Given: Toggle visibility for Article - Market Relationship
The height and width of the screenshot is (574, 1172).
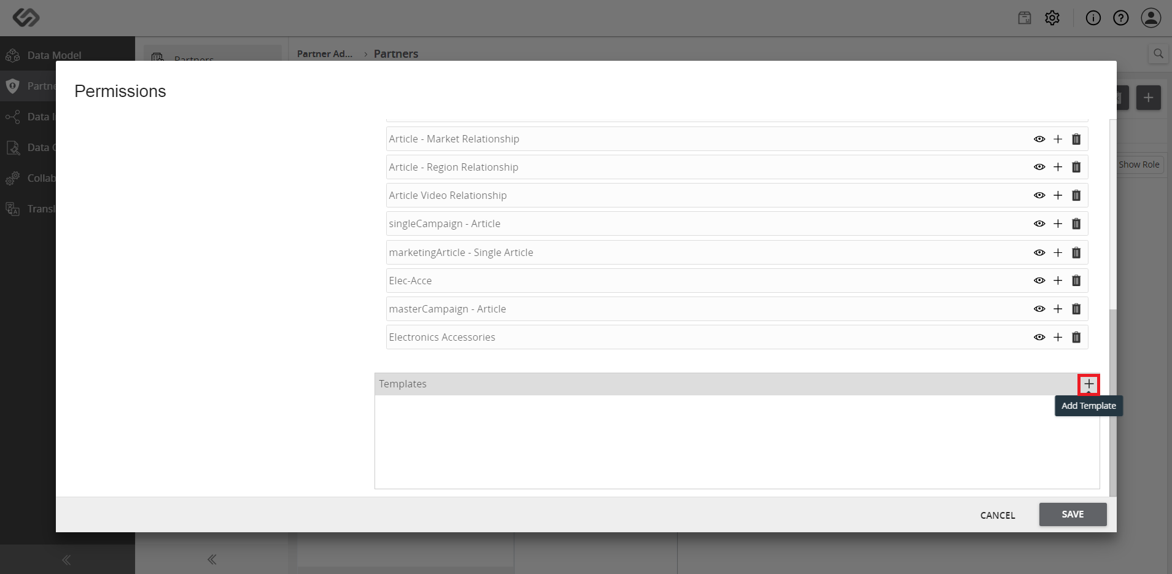Looking at the screenshot, I should pyautogui.click(x=1039, y=139).
